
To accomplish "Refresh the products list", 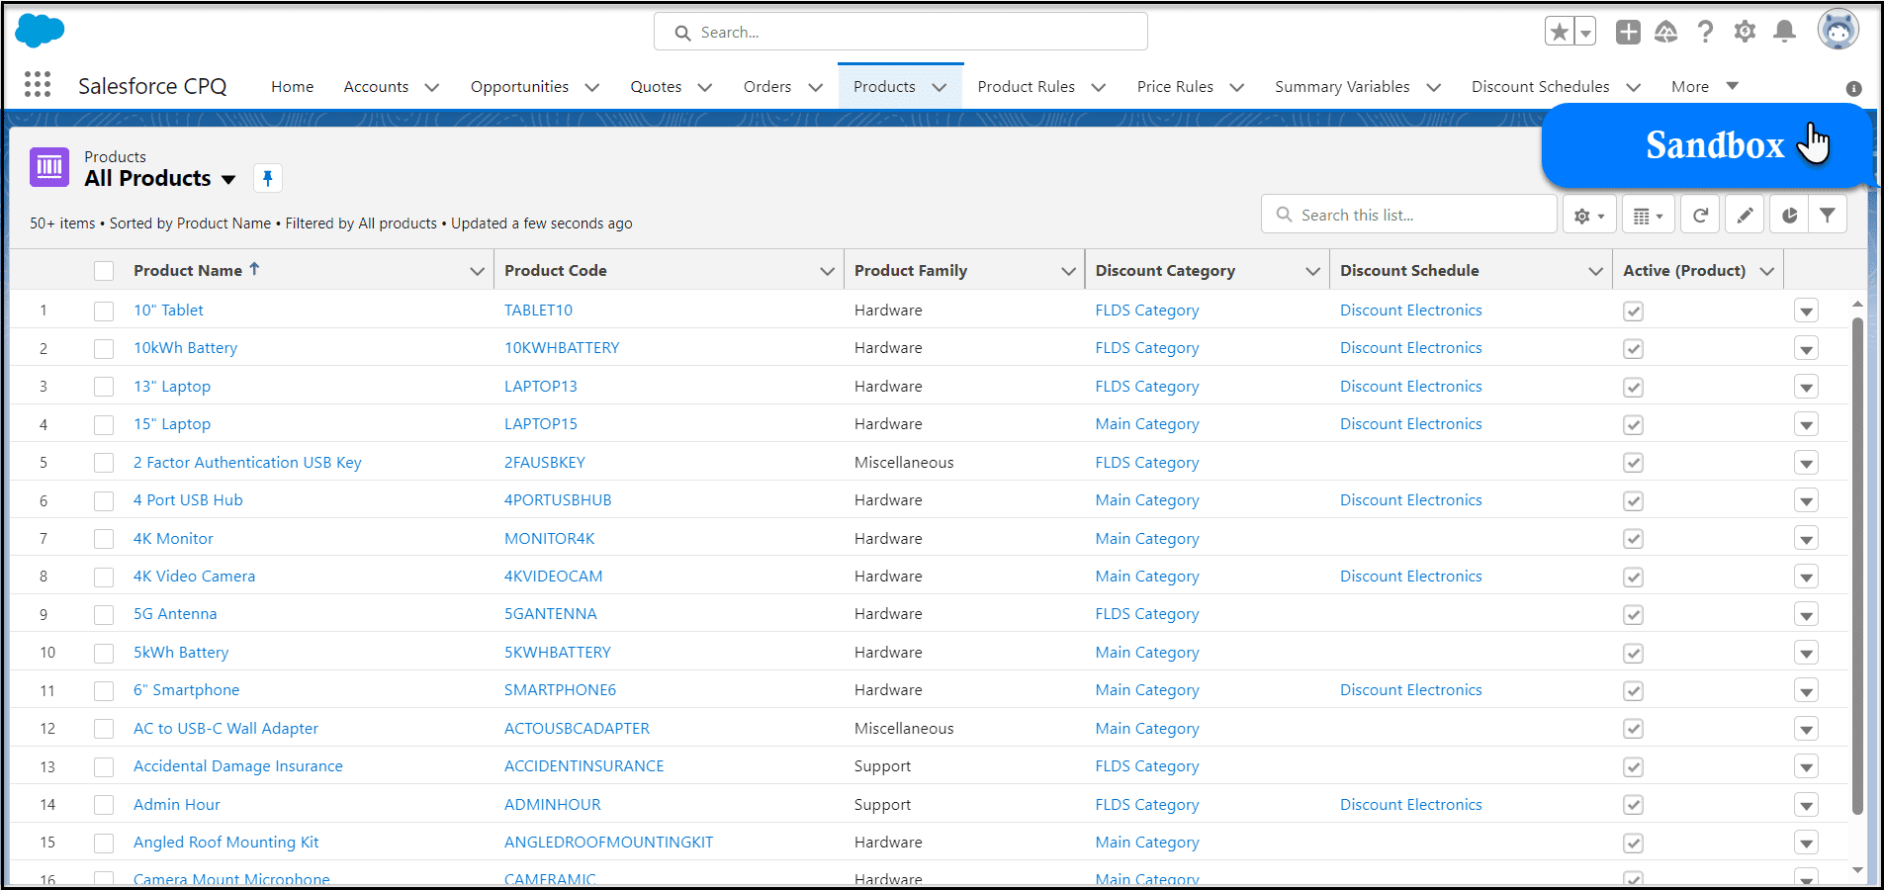I will coord(1700,215).
